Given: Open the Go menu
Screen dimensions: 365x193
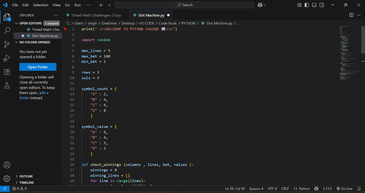Looking at the screenshot, I should tap(68, 5).
